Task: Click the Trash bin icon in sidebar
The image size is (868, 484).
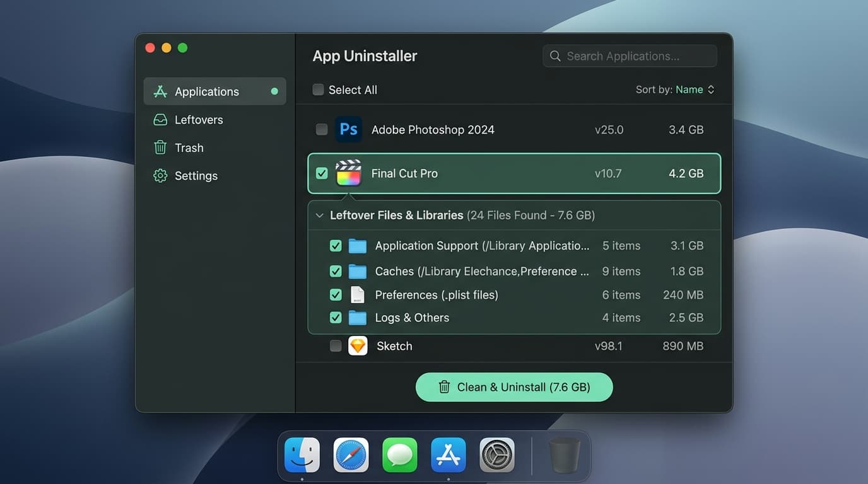Action: (x=160, y=147)
